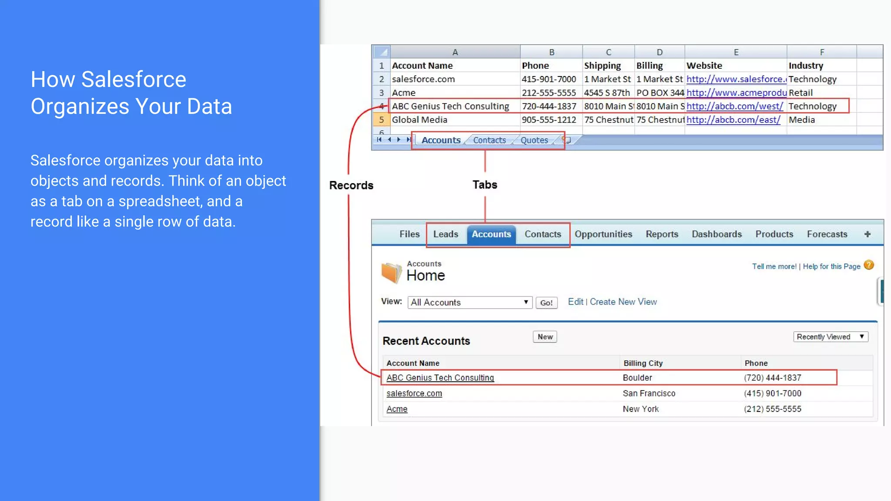Click the spreadsheet select-all corner button

[382, 52]
